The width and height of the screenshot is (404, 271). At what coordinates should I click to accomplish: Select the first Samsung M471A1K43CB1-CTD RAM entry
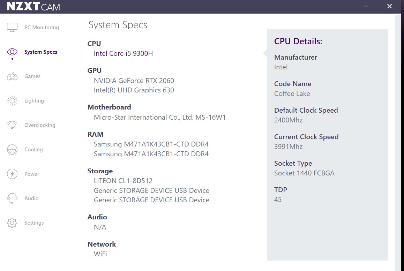coord(151,144)
